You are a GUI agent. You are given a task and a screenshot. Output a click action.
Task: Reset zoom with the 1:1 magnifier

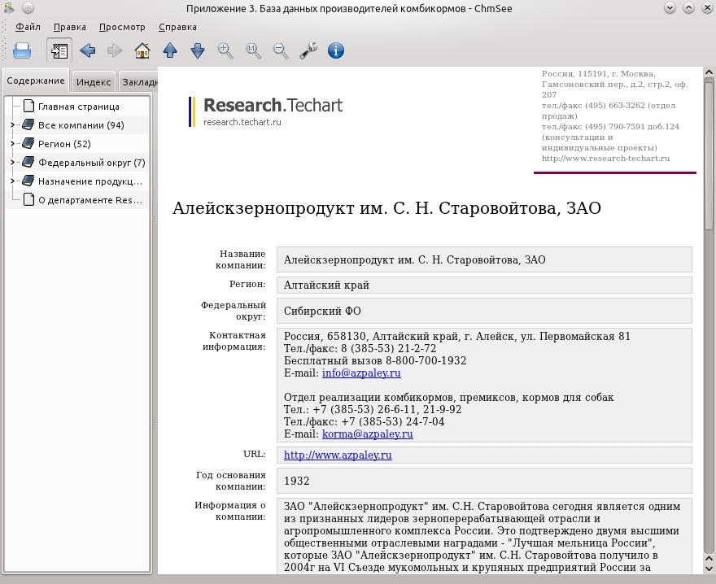pos(253,50)
